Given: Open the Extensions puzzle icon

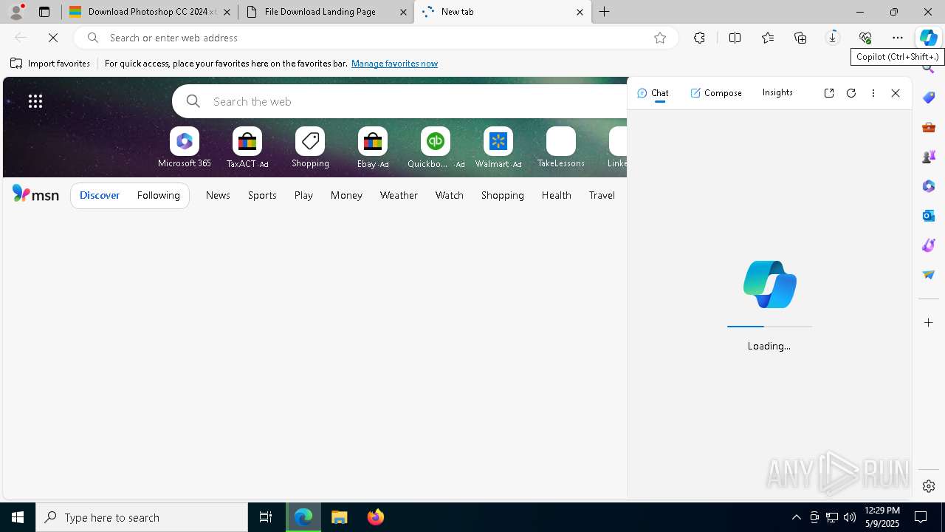Looking at the screenshot, I should point(699,38).
